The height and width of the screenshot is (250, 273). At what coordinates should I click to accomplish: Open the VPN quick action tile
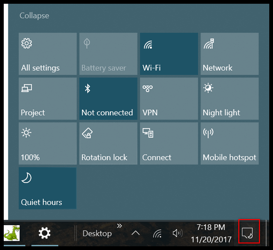(169, 99)
